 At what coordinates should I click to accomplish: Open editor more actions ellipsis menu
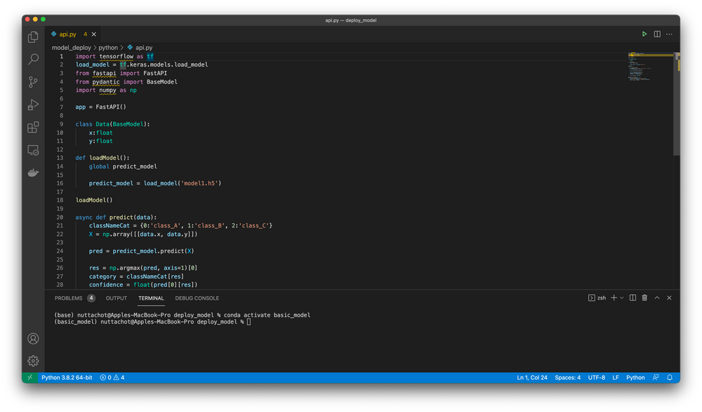[x=669, y=34]
